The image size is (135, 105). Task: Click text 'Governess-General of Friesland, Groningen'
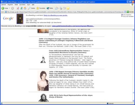coord(76,75)
